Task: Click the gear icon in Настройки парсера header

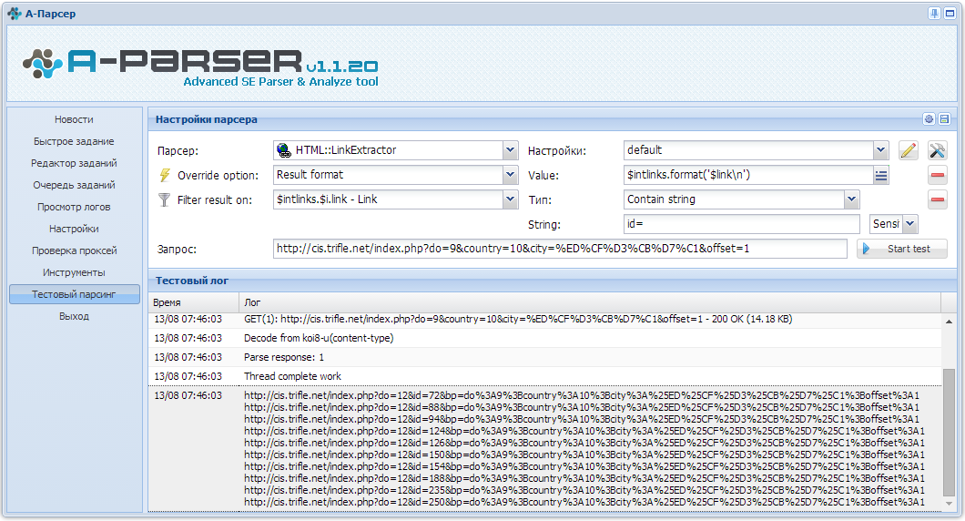Action: [x=929, y=118]
